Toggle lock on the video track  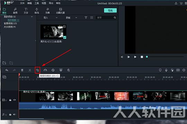pos(10,100)
